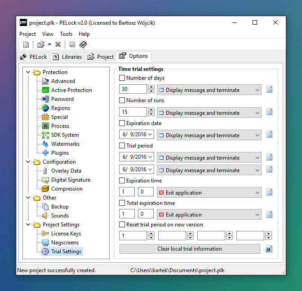This screenshot has width=302, height=291.
Task: Click first version number field showing 1
Action: pos(133,236)
